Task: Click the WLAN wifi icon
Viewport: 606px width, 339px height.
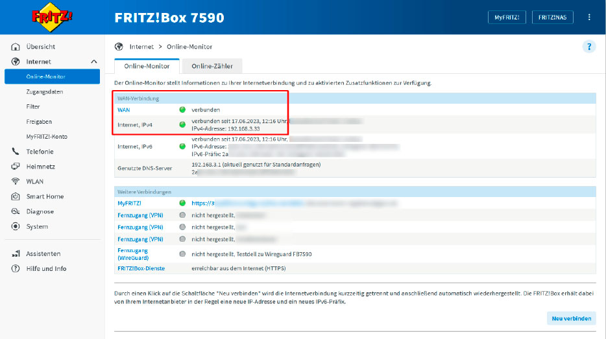Action: [16, 181]
